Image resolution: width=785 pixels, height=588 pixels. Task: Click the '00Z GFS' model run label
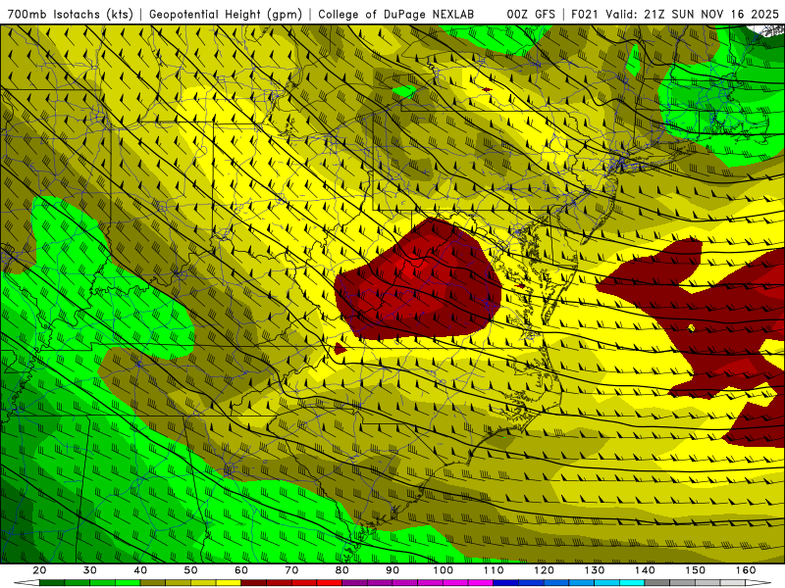[x=531, y=14]
